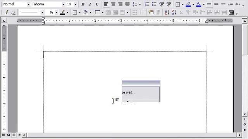Screen dimensions: 248x139
Task: Click the cell alignment icon
Action: 122,12
